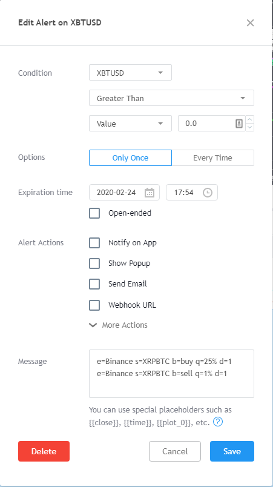273x487 pixels.
Task: Tick the Send Email checkbox
Action: click(x=94, y=284)
